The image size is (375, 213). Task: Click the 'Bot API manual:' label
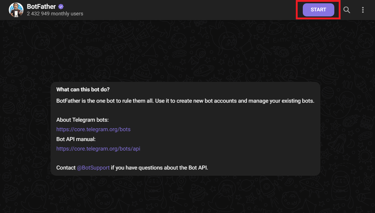coord(76,139)
